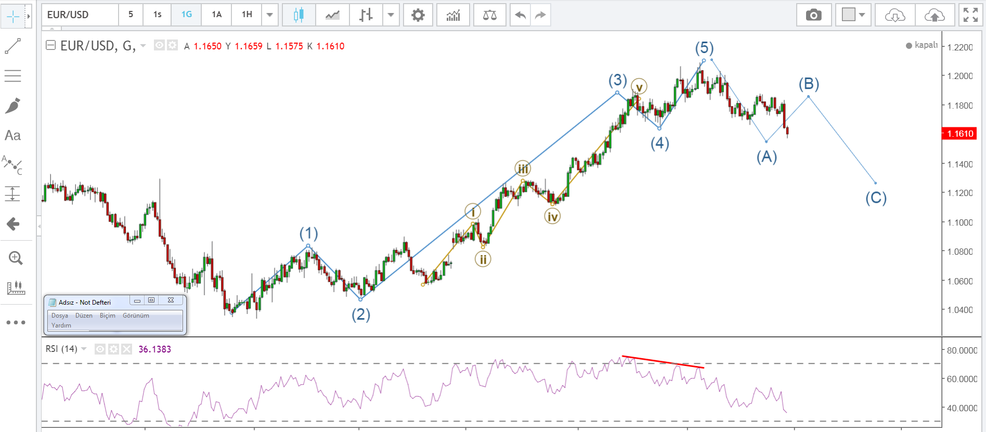Collapse the EUR/USD legend with minus box

point(51,46)
